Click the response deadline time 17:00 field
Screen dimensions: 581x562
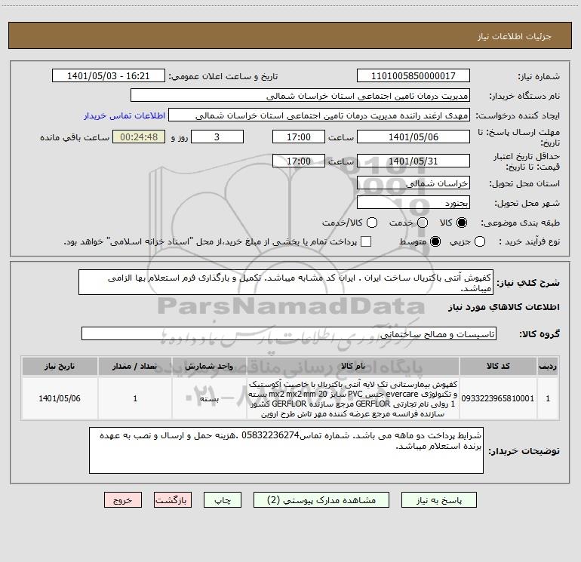tap(299, 137)
